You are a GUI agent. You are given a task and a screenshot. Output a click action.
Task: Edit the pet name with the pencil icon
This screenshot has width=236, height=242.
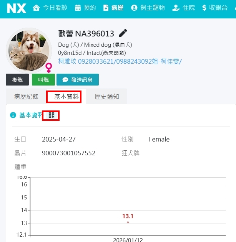coord(123,33)
